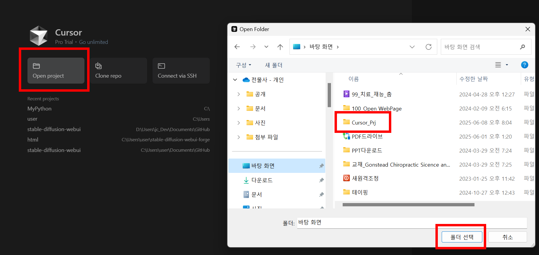The image size is (539, 255).
Task: Select 99_치료_재능_춤 item
Action: (x=372, y=94)
